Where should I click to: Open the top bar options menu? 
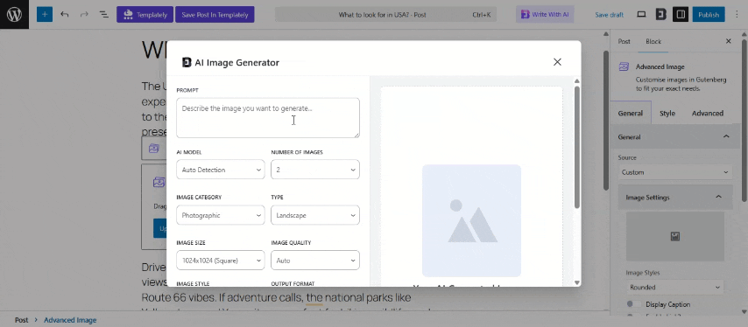[737, 14]
